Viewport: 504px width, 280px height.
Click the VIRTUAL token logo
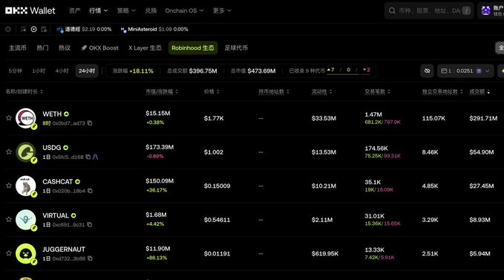[x=26, y=220]
